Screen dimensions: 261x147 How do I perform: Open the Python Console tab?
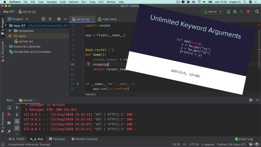(84, 139)
